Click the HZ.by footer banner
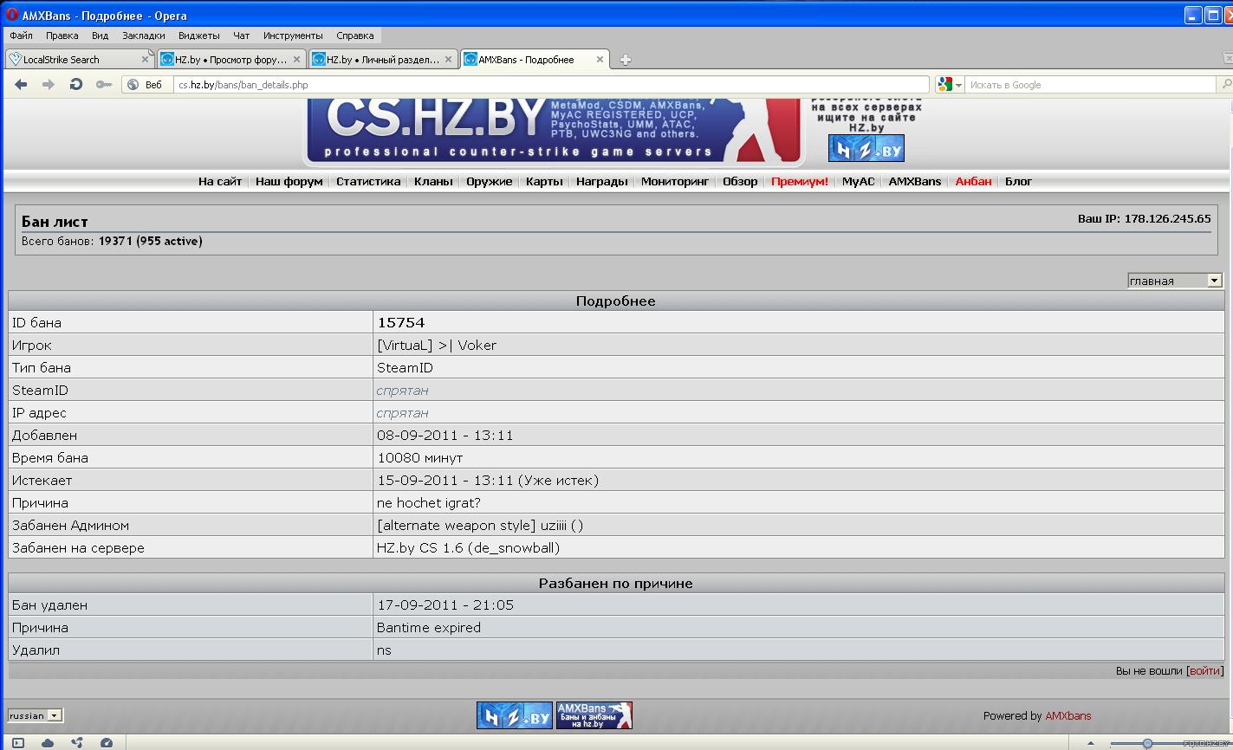This screenshot has height=750, width=1233. click(x=515, y=715)
